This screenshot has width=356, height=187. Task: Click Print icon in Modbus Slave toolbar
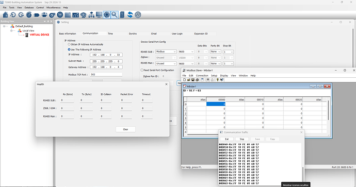click(197, 80)
